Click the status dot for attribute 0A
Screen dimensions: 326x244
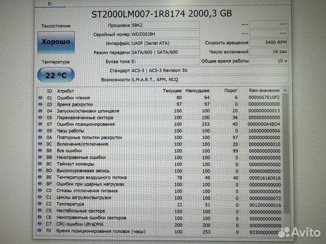click(40, 137)
